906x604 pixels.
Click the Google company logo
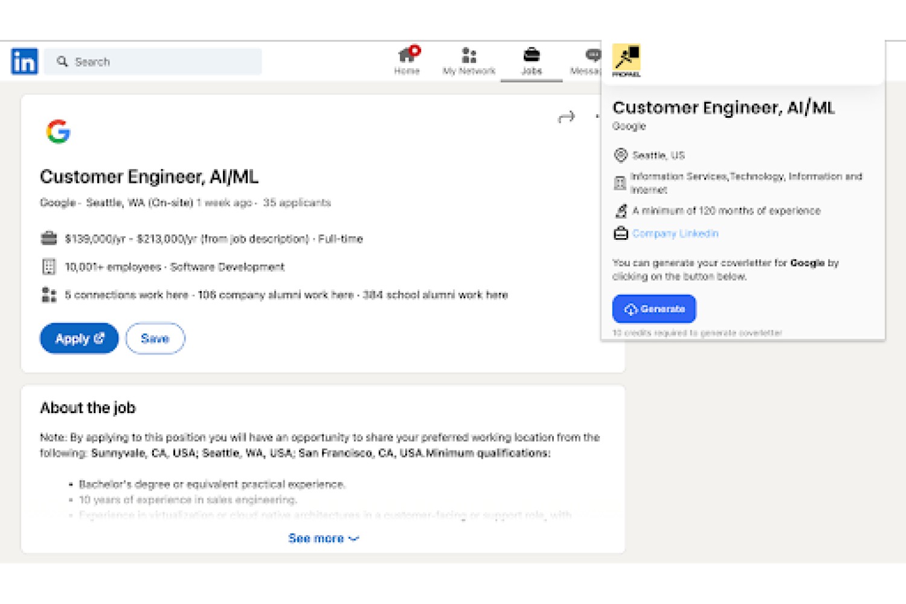click(x=59, y=132)
